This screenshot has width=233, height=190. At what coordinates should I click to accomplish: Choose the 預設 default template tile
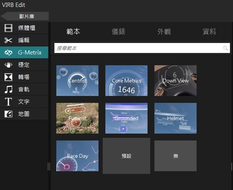[x=126, y=156]
